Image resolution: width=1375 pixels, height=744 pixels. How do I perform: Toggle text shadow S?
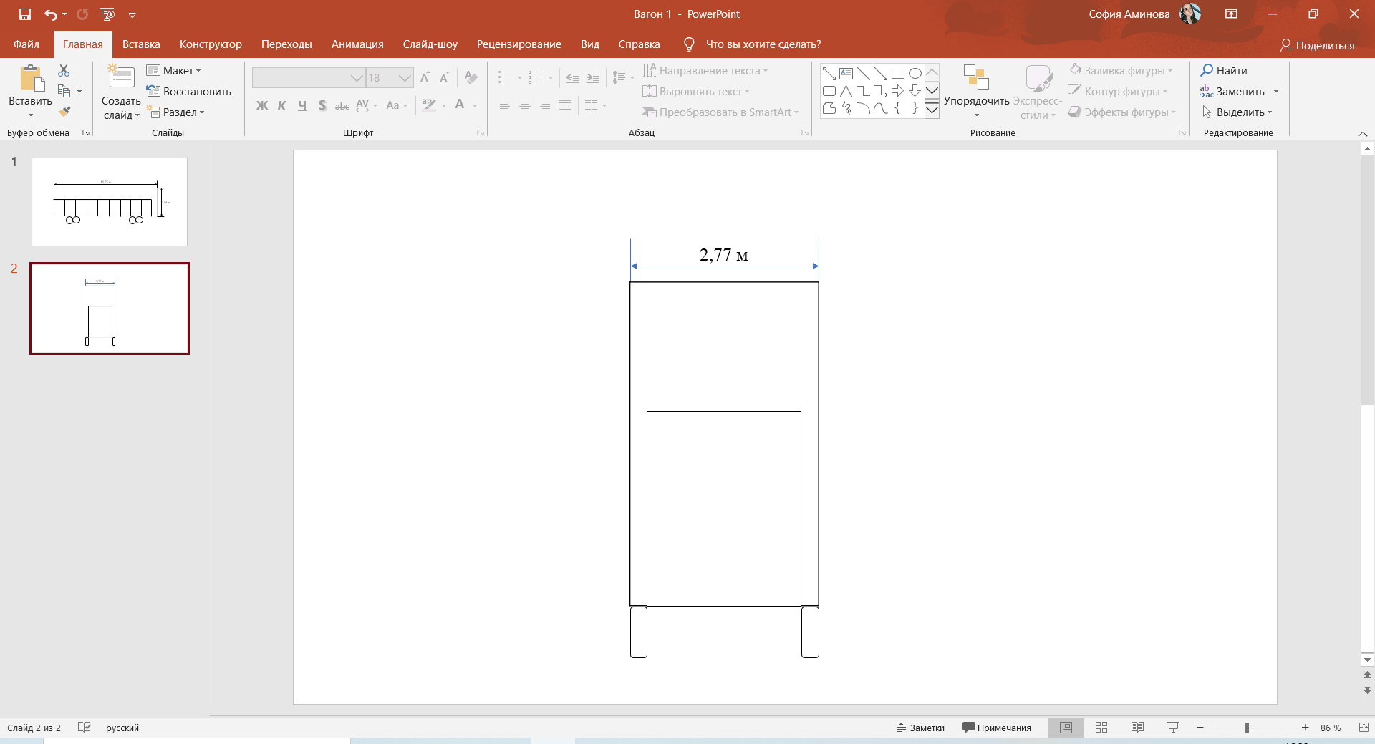(322, 105)
